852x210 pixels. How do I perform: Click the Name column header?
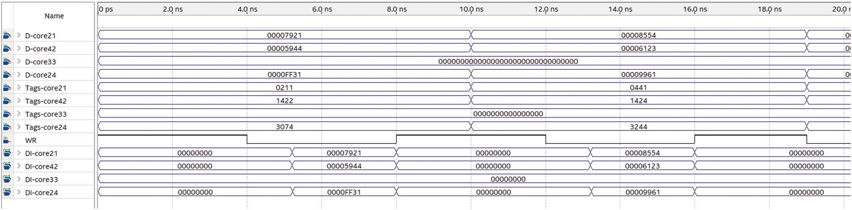coord(54,16)
